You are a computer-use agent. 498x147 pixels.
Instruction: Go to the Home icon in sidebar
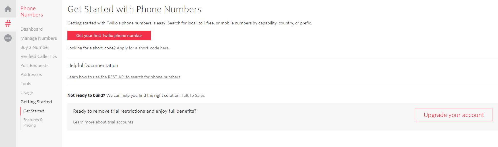click(x=8, y=9)
